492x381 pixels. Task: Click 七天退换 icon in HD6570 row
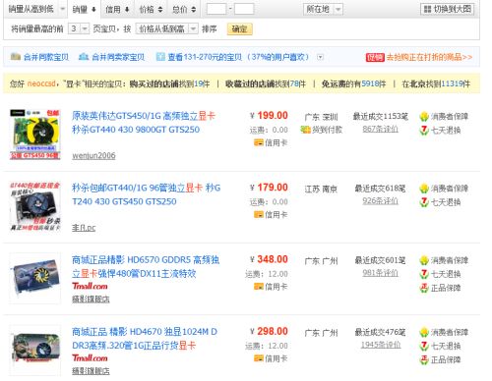(x=424, y=274)
